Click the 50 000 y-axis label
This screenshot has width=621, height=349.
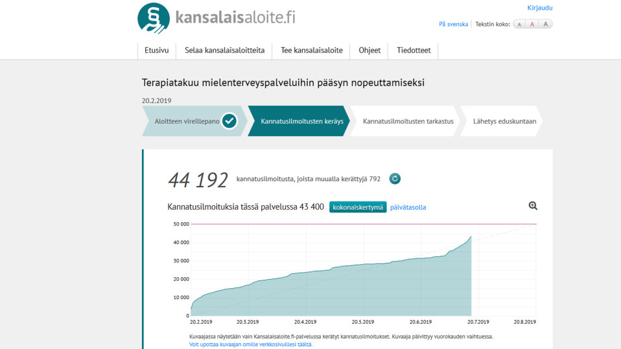[181, 224]
